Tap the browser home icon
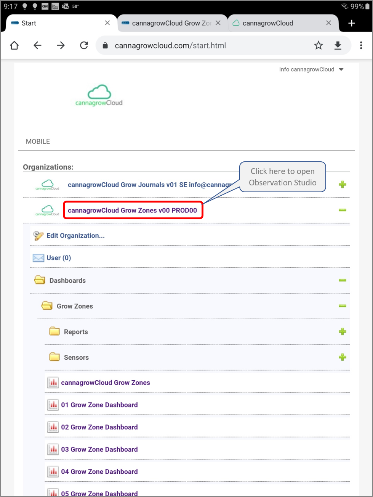 [14, 46]
